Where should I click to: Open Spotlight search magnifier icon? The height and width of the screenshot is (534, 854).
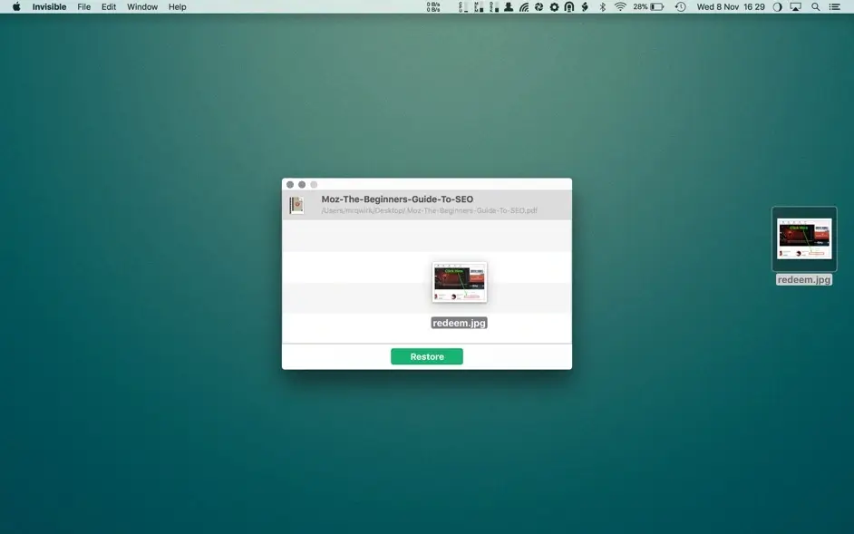coord(815,7)
